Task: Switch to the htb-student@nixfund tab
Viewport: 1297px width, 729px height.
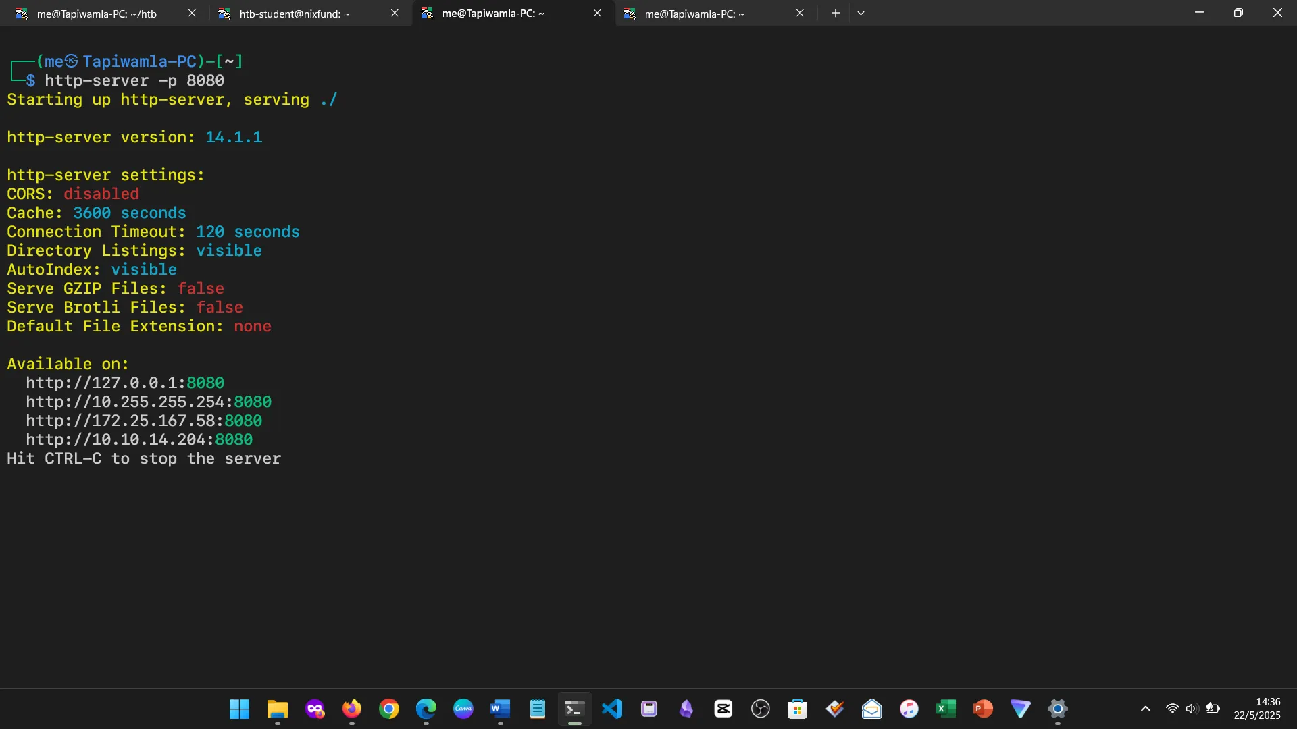Action: [294, 13]
